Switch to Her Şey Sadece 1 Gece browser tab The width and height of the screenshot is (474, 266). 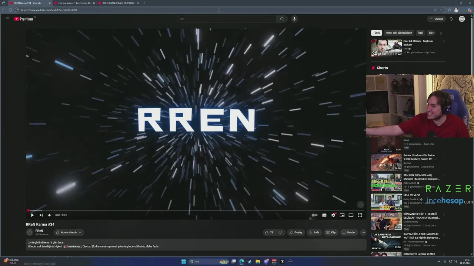point(74,3)
